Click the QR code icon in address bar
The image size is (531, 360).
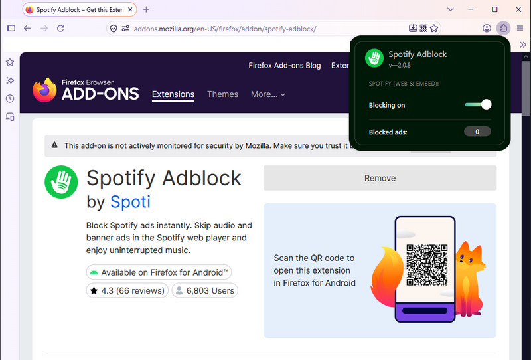(x=423, y=28)
